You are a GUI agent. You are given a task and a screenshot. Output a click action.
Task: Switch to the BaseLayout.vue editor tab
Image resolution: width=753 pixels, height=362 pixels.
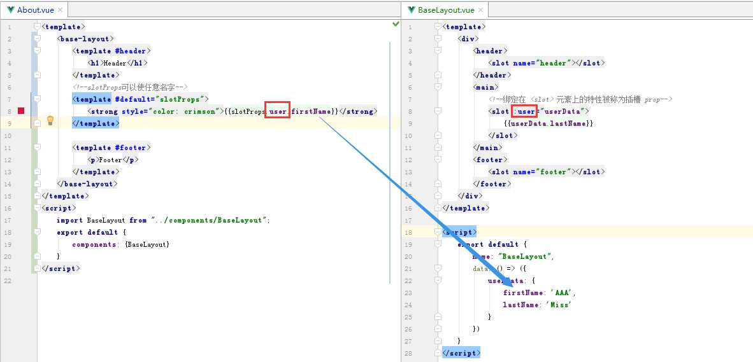tap(446, 10)
